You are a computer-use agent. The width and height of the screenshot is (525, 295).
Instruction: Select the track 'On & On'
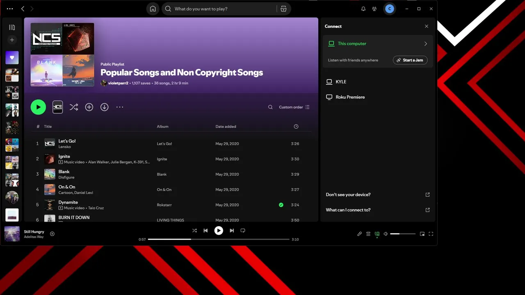67,187
